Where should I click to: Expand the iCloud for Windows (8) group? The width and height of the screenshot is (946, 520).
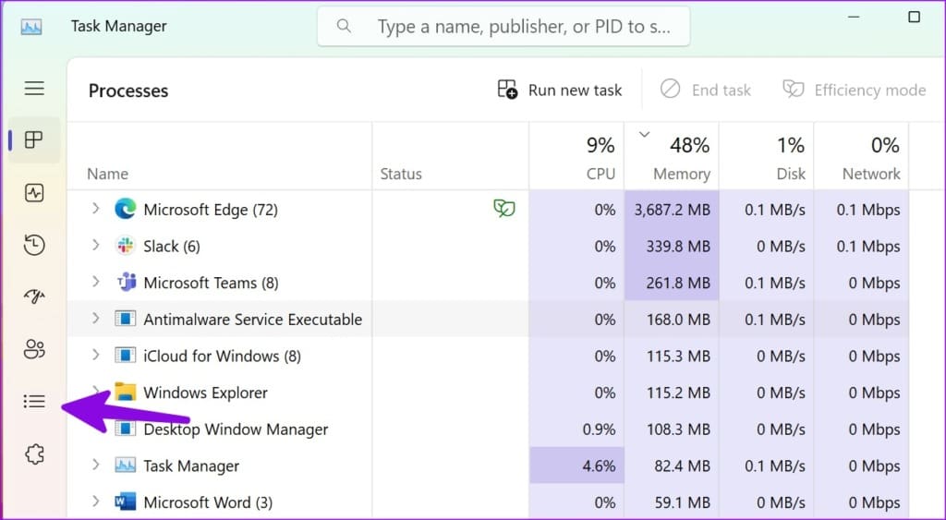95,356
